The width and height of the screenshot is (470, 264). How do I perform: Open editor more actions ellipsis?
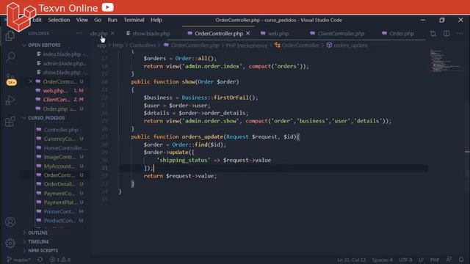tap(460, 34)
